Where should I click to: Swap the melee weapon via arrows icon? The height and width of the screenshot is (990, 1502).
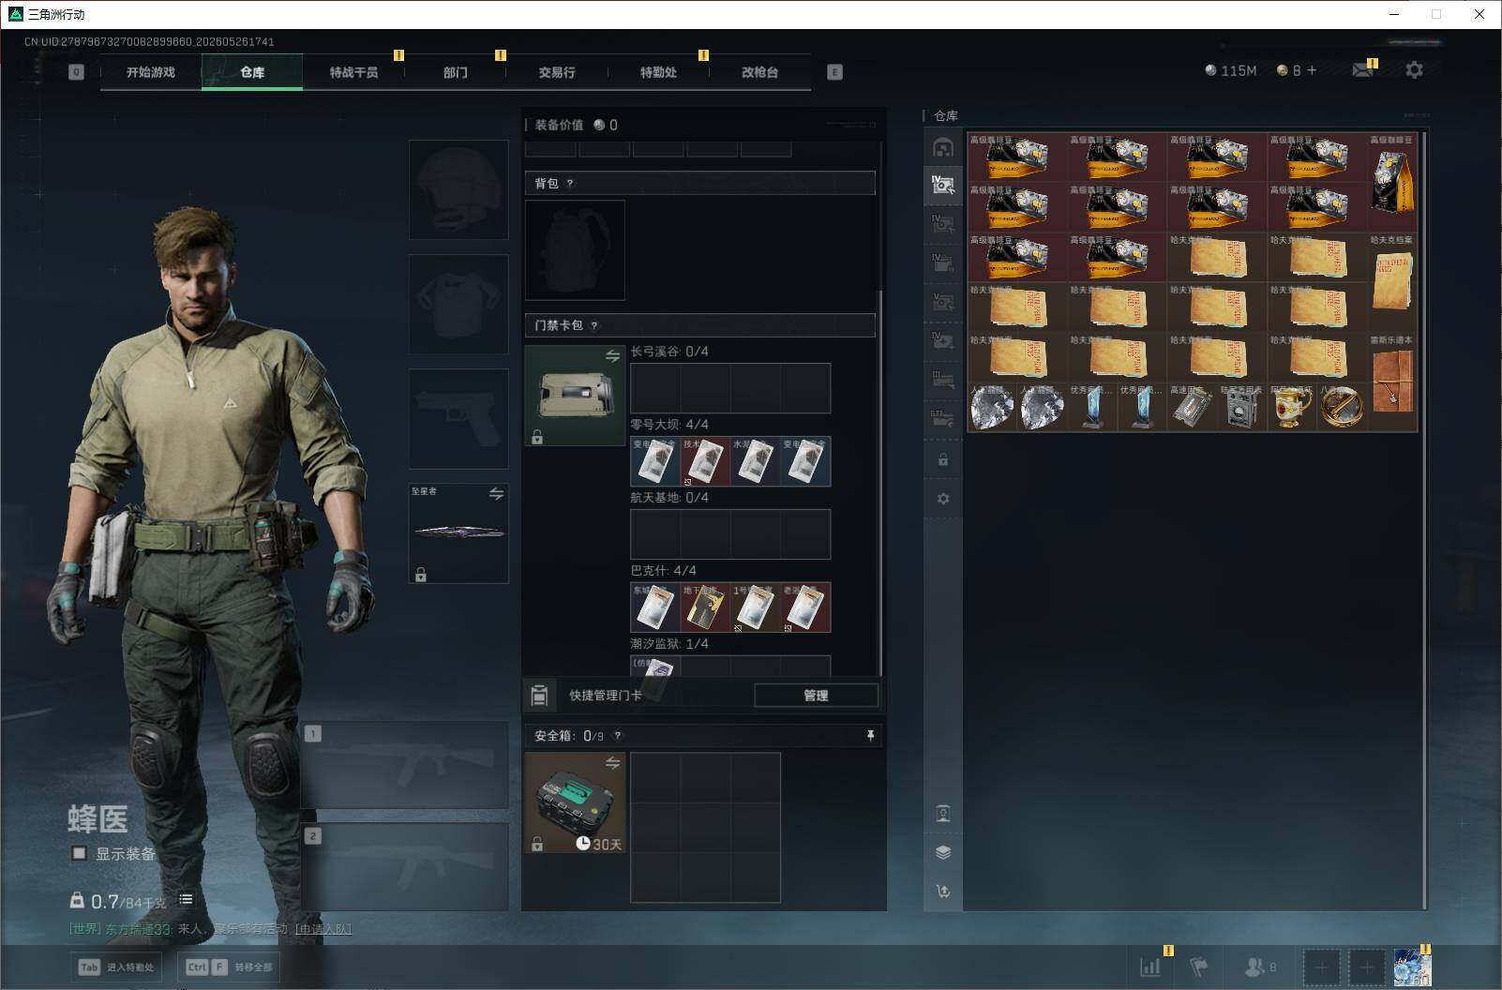point(496,494)
